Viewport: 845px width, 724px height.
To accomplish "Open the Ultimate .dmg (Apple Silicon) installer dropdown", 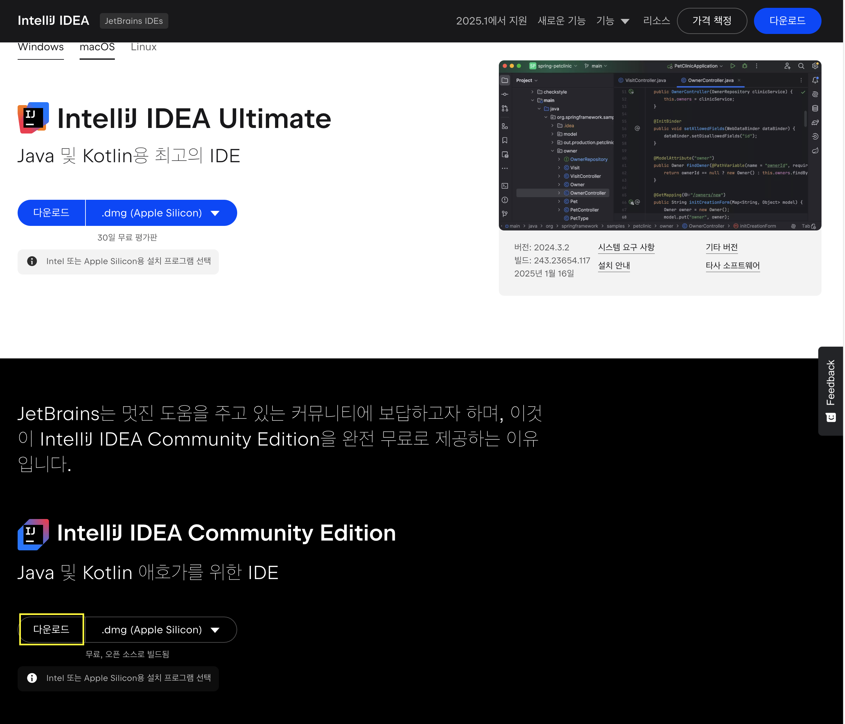I will [161, 212].
